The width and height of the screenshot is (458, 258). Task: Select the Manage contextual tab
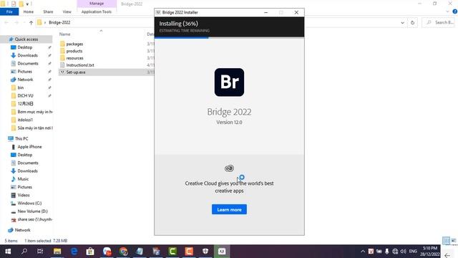[x=97, y=4]
